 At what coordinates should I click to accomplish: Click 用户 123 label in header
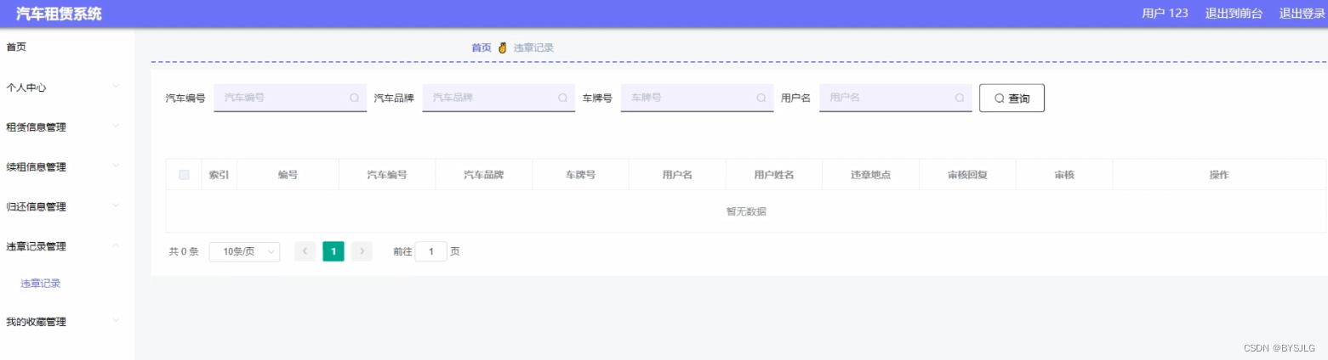point(1165,13)
